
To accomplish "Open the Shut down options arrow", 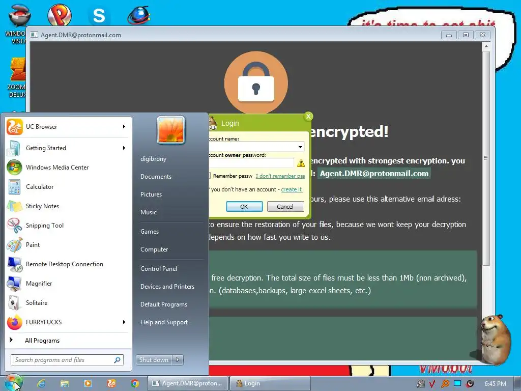I will click(x=178, y=360).
